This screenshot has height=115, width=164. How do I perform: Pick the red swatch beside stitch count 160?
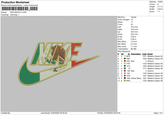125,71
